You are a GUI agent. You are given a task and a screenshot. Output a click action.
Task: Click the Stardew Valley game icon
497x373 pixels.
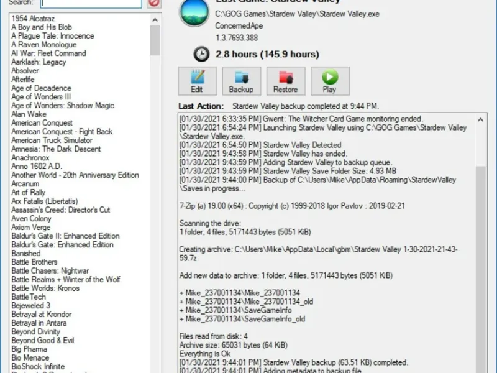click(x=194, y=12)
